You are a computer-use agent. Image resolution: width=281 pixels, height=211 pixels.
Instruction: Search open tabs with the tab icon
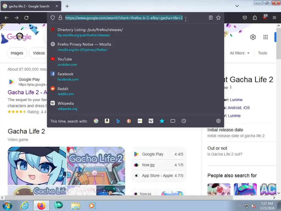(x=173, y=121)
